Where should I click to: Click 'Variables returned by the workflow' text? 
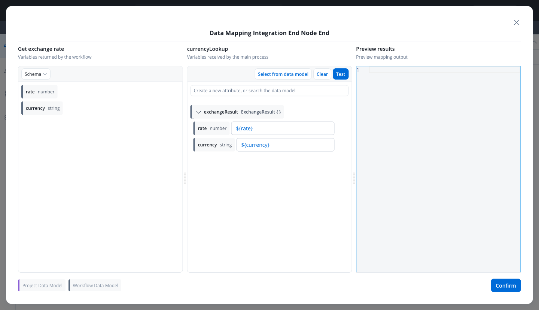55,57
